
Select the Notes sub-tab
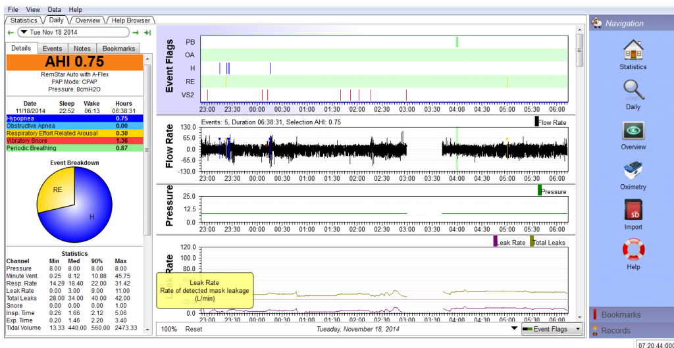82,49
